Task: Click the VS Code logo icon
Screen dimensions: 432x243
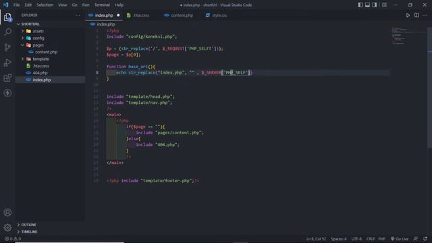Action: pyautogui.click(x=6, y=5)
